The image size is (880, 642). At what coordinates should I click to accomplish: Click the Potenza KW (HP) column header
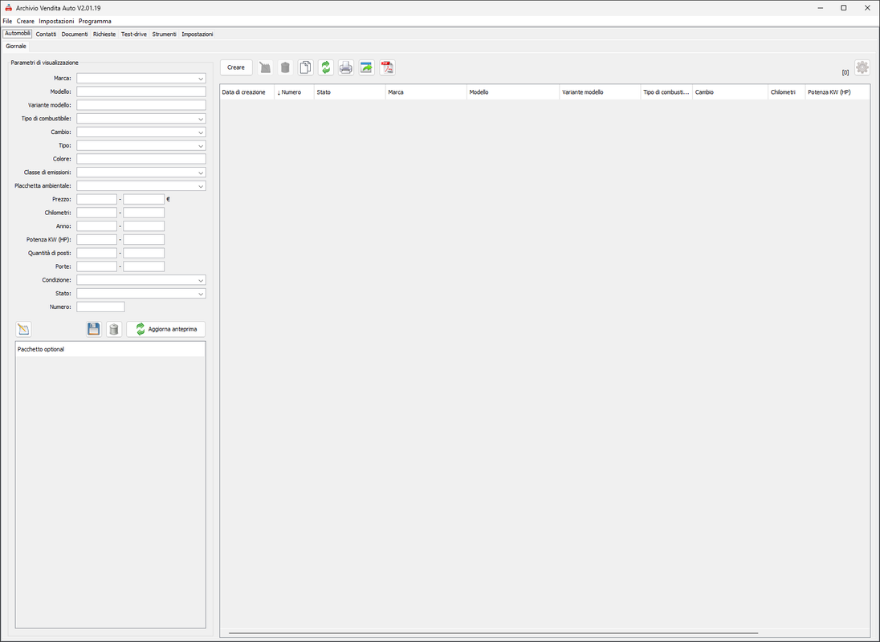pyautogui.click(x=837, y=92)
